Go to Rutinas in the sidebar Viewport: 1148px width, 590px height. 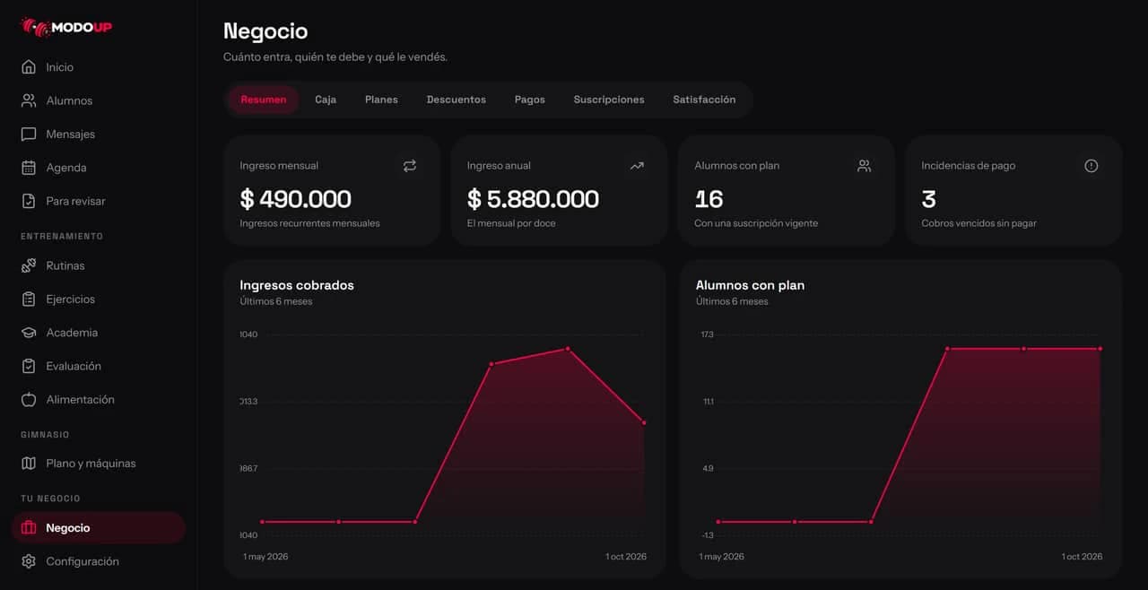click(99, 265)
